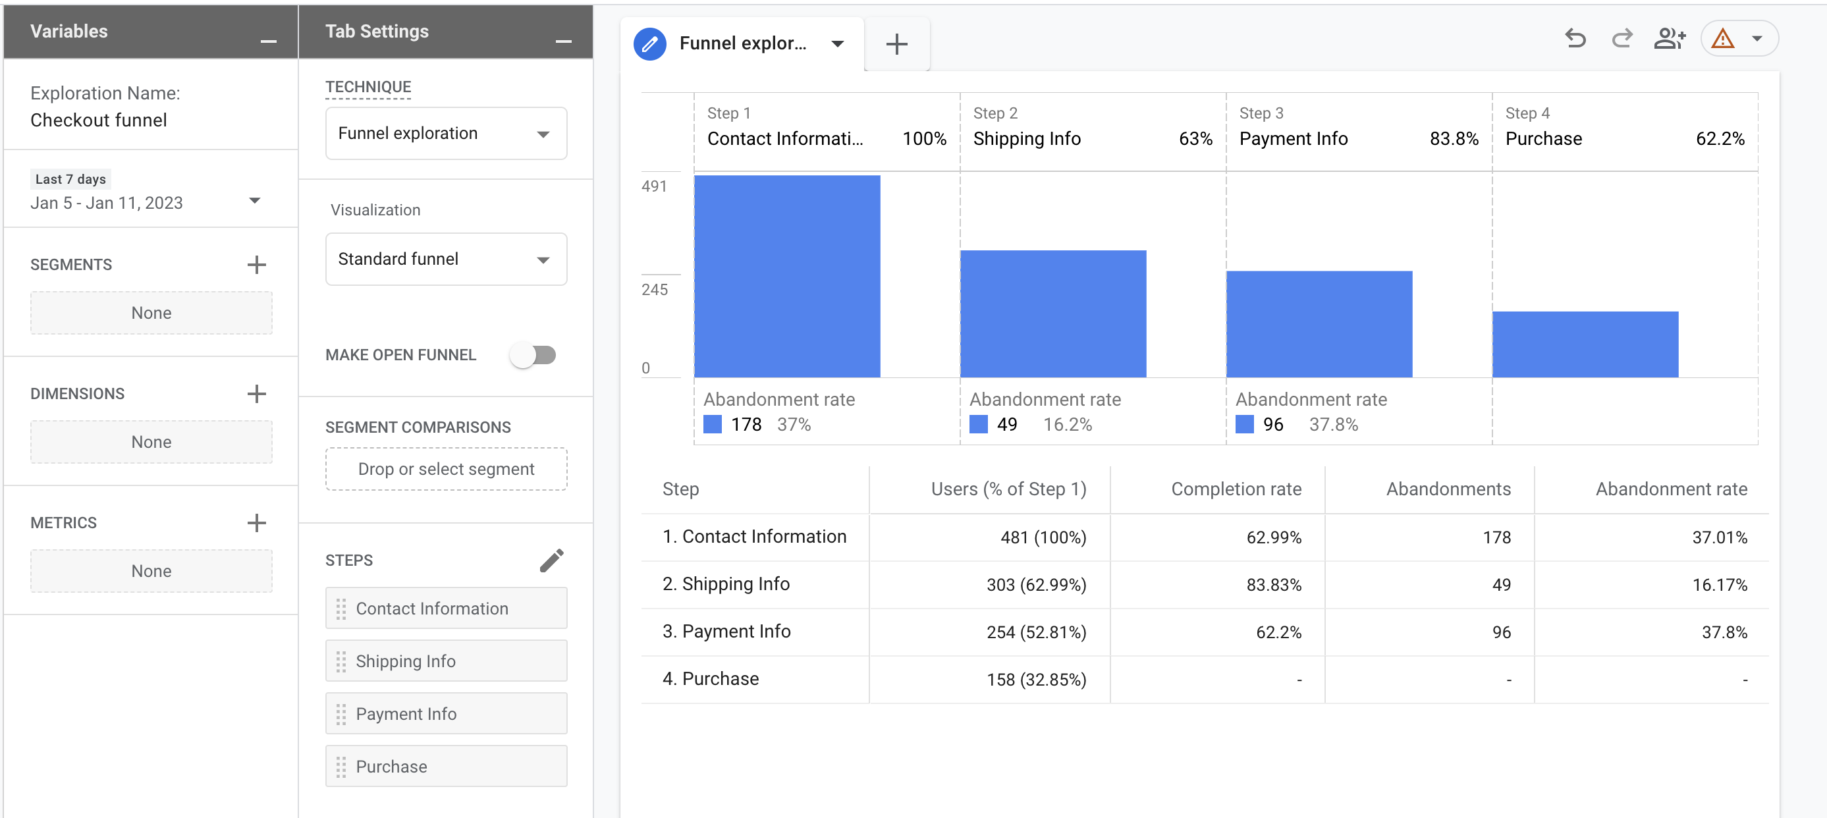This screenshot has height=818, width=1827.
Task: Grab handle of Shipping Info step
Action: pos(341,661)
